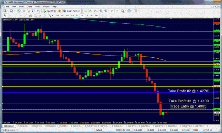The width and height of the screenshot is (222, 133).
Task: Open the New Chart icon
Action: click(5, 11)
